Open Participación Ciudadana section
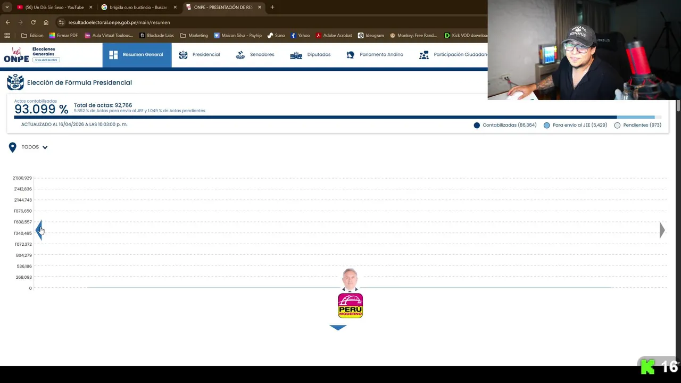 tap(453, 55)
